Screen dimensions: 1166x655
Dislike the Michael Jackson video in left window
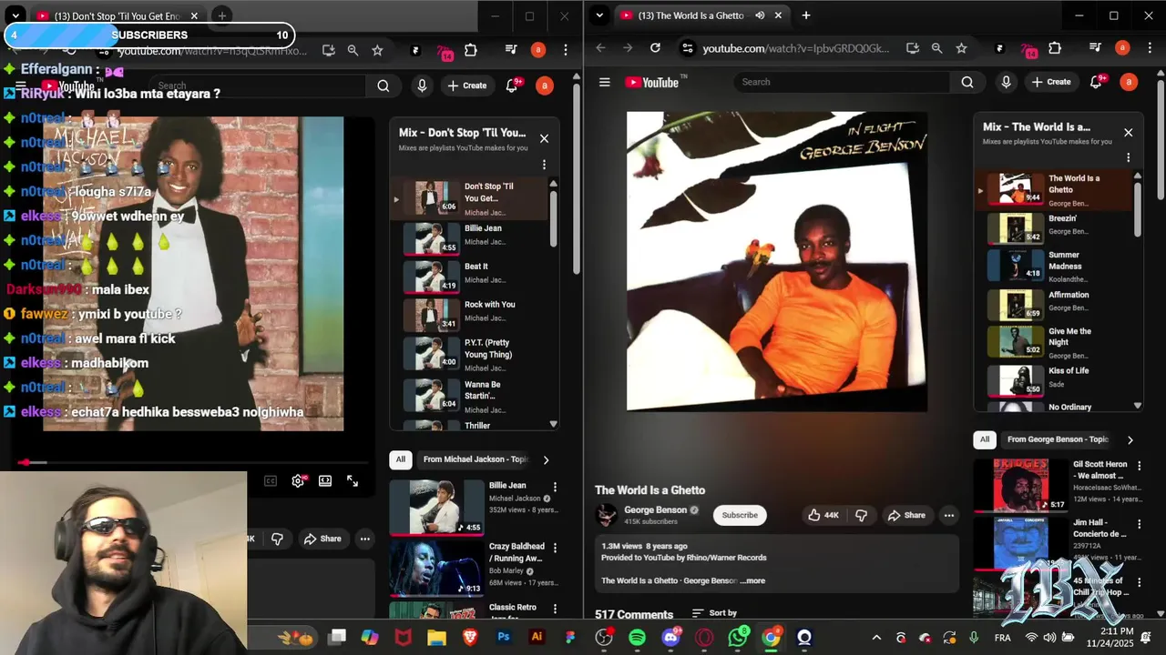pyautogui.click(x=277, y=539)
